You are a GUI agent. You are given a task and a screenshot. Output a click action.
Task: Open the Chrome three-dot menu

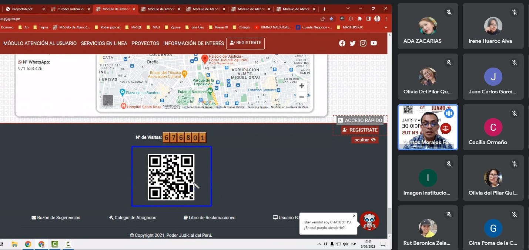(x=386, y=18)
